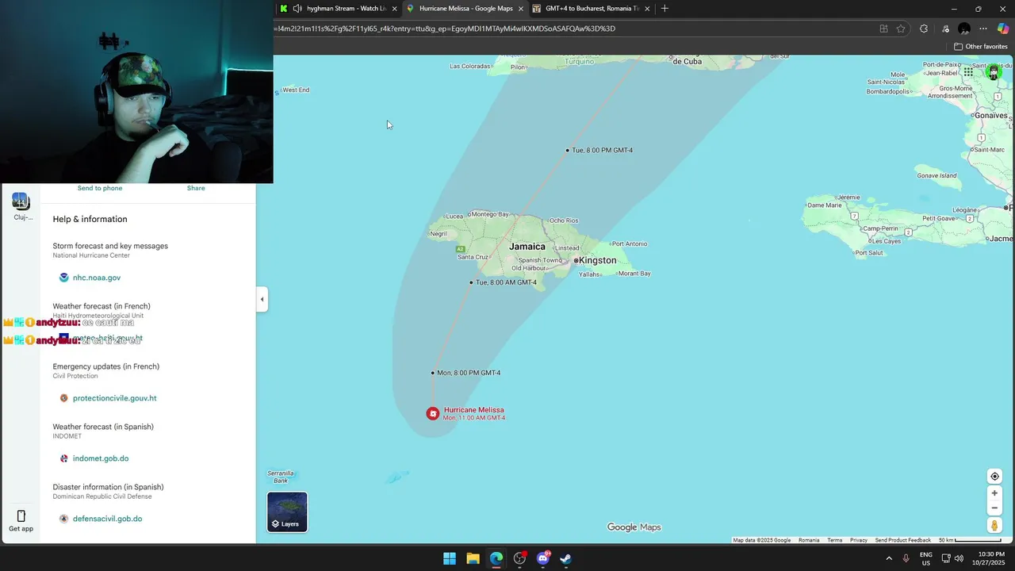Open the Google account avatar
Viewport: 1015px width, 571px height.
point(994,72)
